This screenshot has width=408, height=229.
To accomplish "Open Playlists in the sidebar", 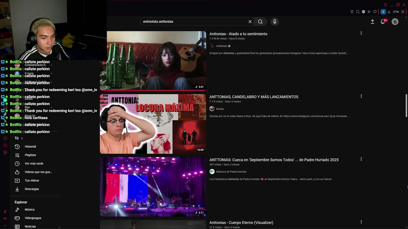I will point(30,155).
